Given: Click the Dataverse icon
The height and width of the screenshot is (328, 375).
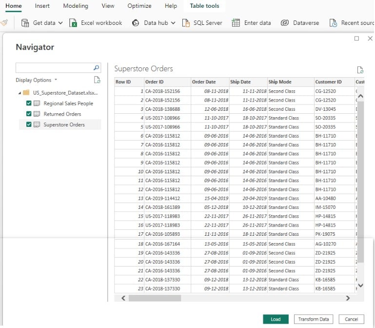Looking at the screenshot, I should click(x=285, y=23).
